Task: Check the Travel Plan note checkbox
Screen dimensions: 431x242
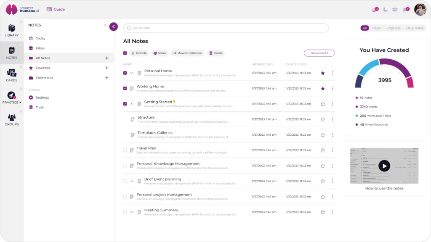Action: 125,150
